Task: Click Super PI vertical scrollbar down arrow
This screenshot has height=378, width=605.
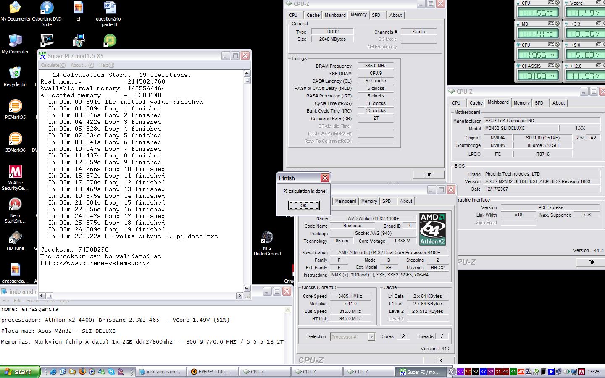Action: click(247, 288)
